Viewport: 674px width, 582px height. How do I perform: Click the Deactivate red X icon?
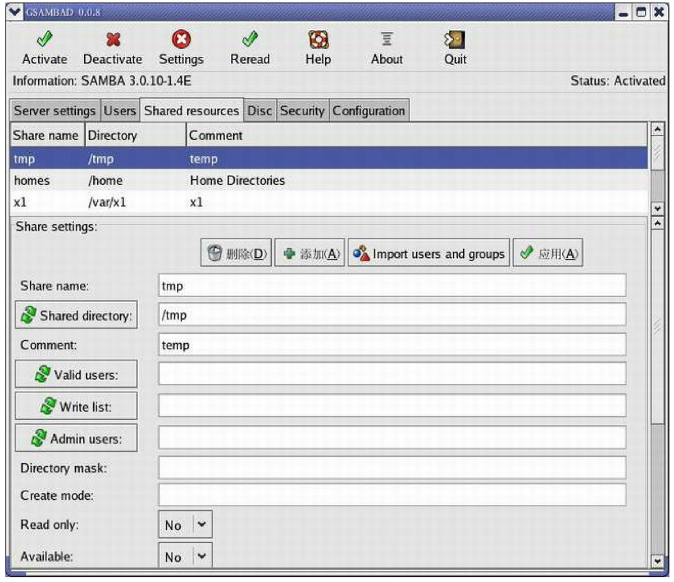(113, 39)
